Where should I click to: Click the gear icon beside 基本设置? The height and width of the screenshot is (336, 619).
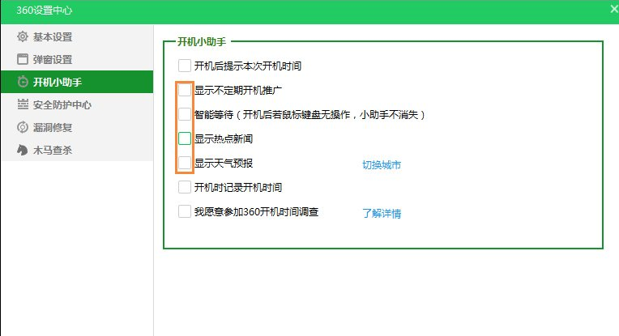(x=23, y=36)
